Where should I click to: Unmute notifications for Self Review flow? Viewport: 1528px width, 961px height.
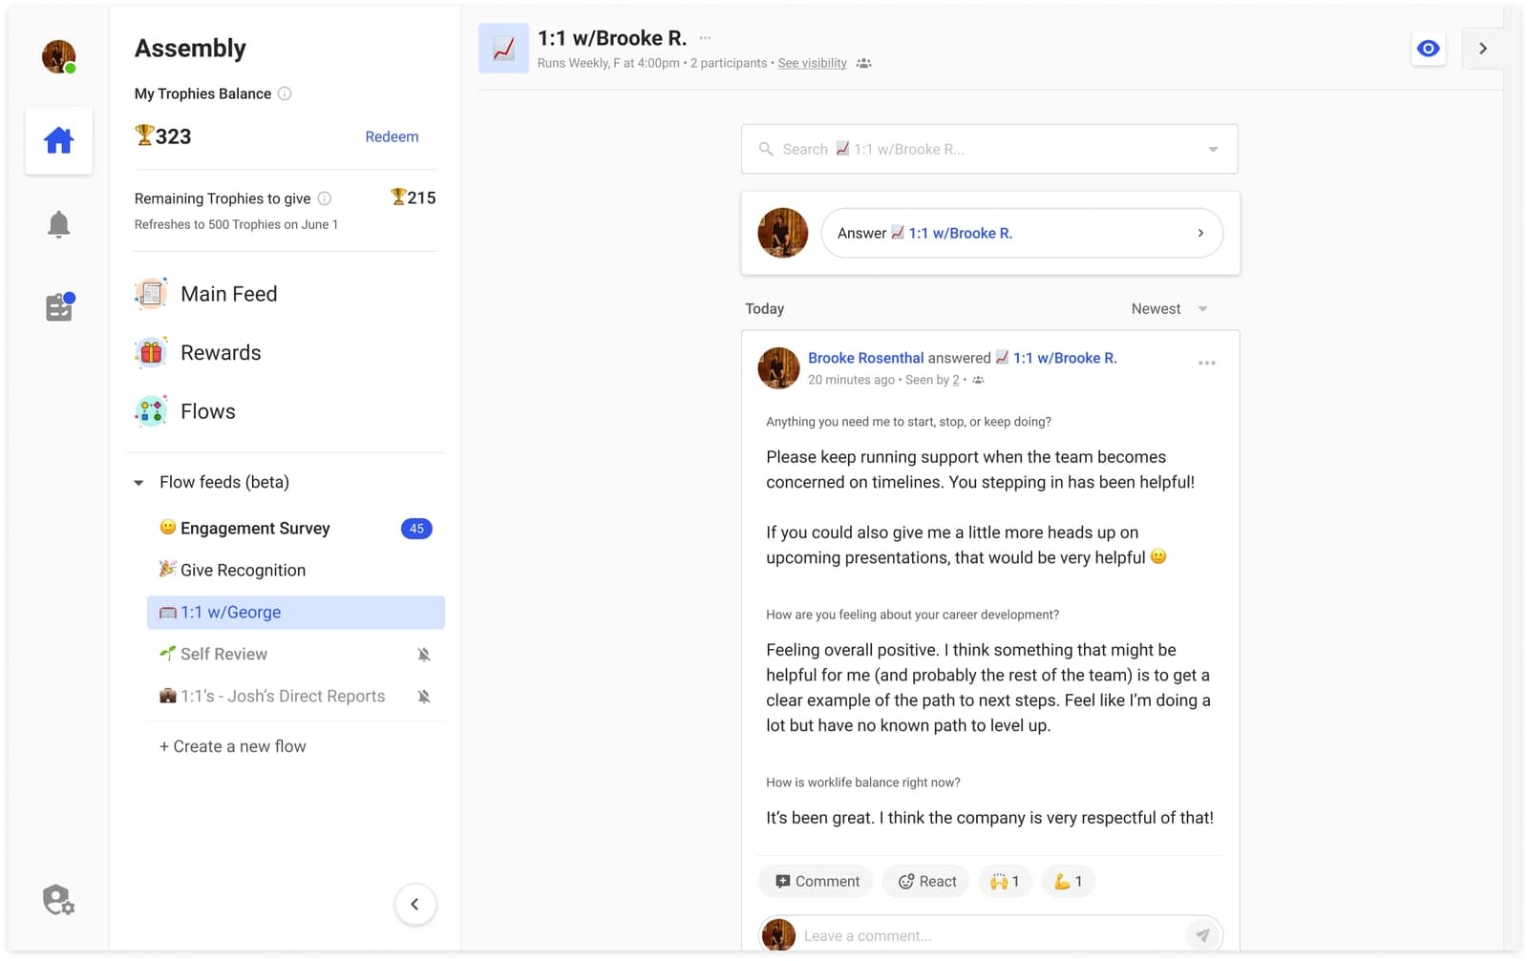coord(423,654)
